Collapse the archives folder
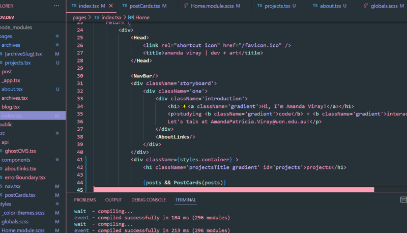Screen dimensions: 407x233 11,45
